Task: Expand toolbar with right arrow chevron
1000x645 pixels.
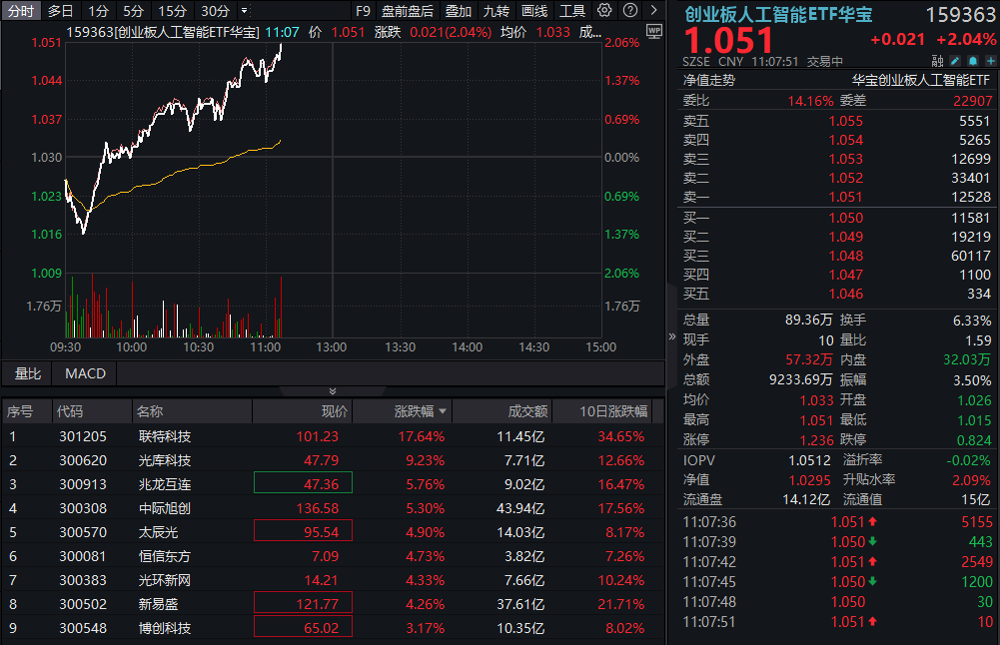Action: tap(653, 11)
